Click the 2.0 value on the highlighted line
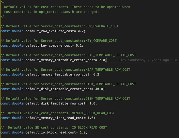 coord(102,60)
